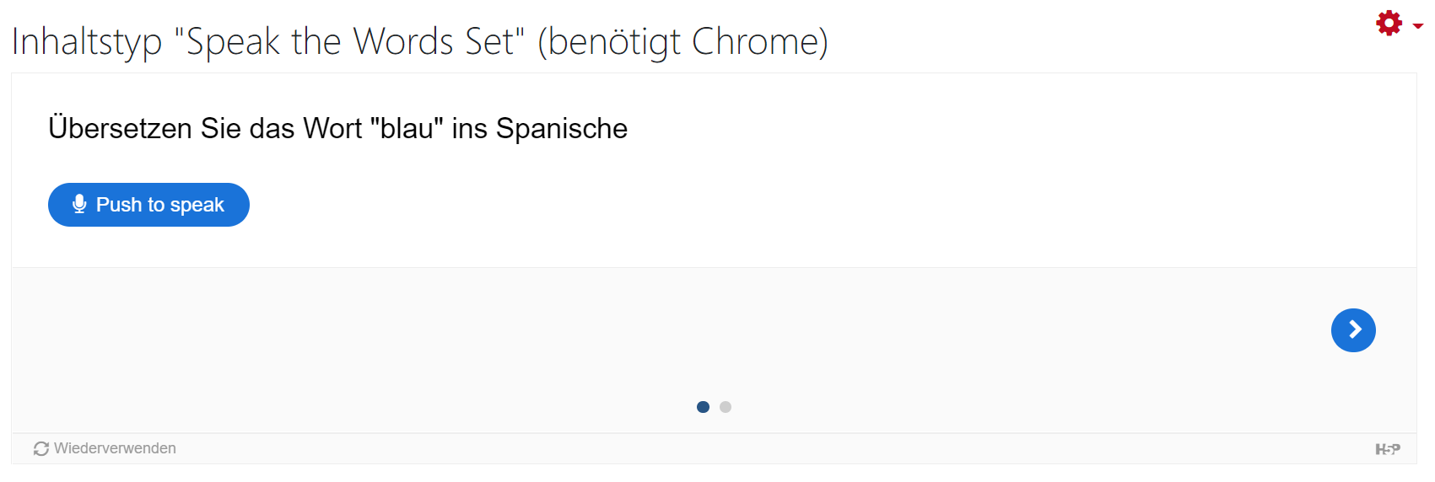This screenshot has width=1435, height=482.
Task: Open the Wiederverwenden link
Action: coord(105,448)
